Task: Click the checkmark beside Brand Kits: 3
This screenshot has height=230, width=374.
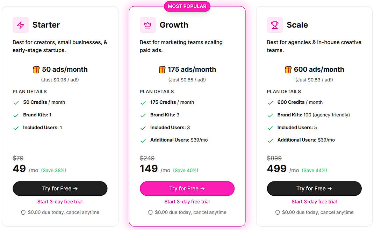Action: 143,115
